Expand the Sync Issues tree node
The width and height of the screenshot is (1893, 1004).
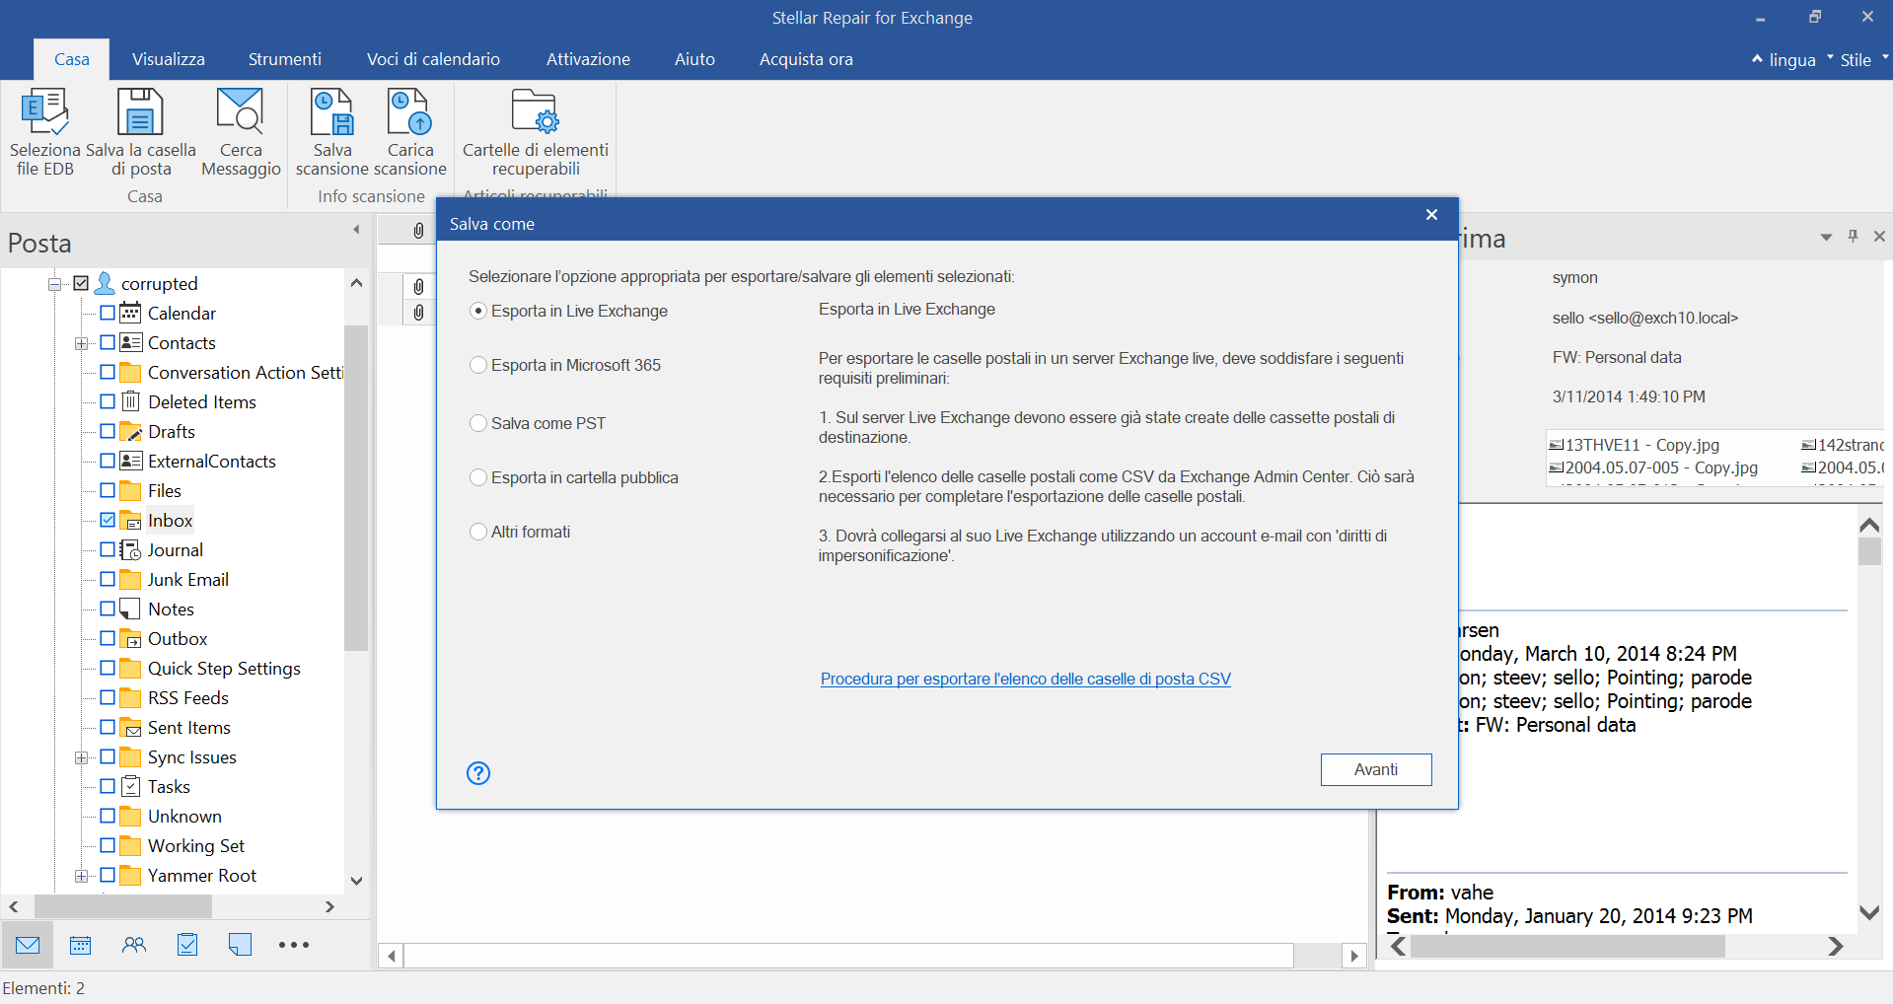[x=81, y=757]
